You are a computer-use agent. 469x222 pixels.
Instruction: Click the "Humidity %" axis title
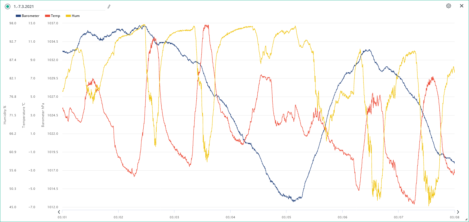[5, 115]
